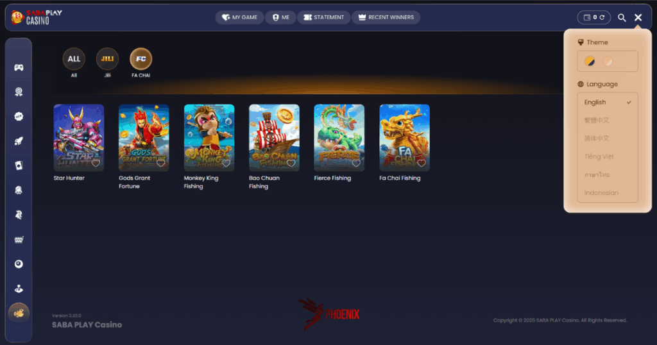The width and height of the screenshot is (657, 345).
Task: Open the Statement menu
Action: [x=323, y=17]
